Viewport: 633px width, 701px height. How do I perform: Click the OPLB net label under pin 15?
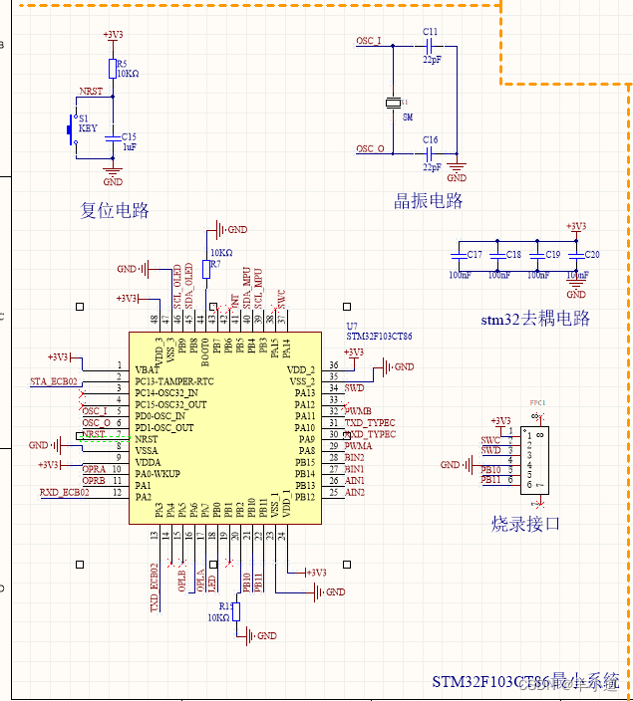pyautogui.click(x=181, y=581)
